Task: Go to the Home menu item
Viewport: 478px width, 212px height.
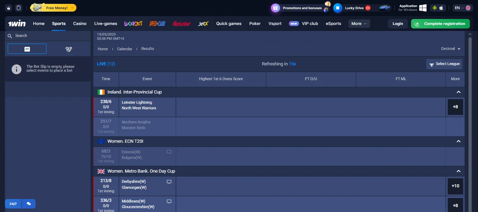Action: (39, 24)
